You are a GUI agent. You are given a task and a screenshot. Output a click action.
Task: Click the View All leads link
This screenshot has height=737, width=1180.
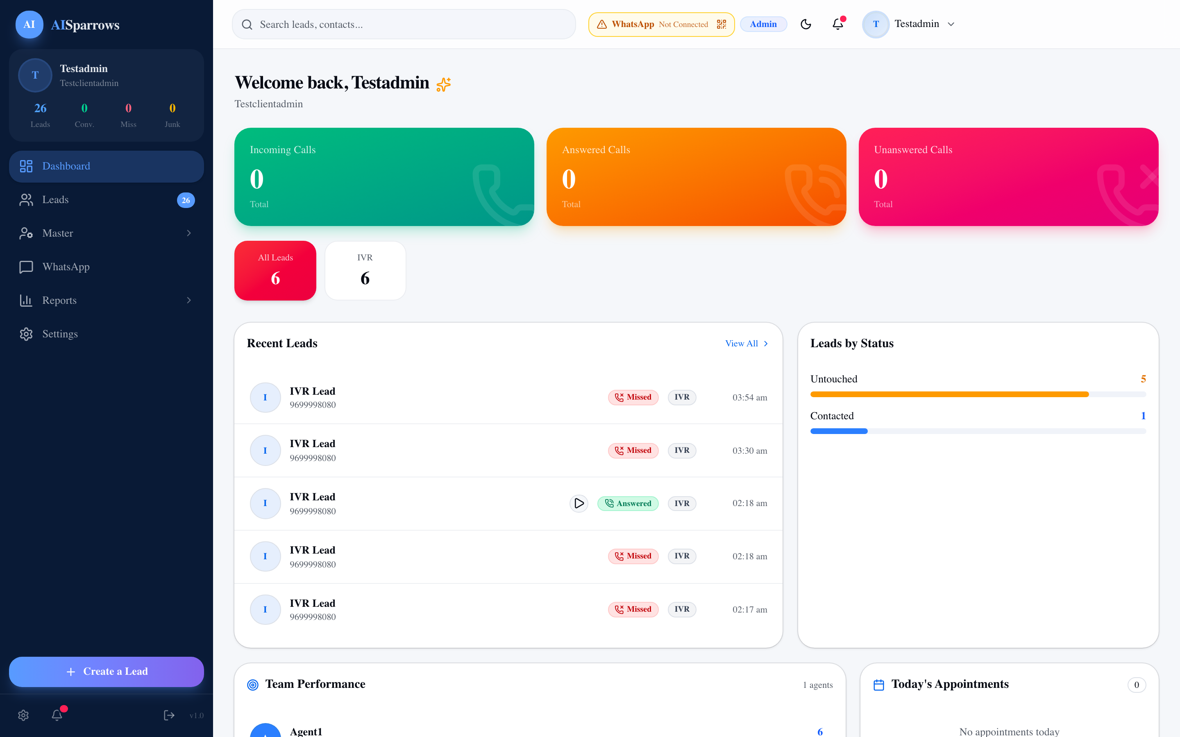tap(747, 344)
